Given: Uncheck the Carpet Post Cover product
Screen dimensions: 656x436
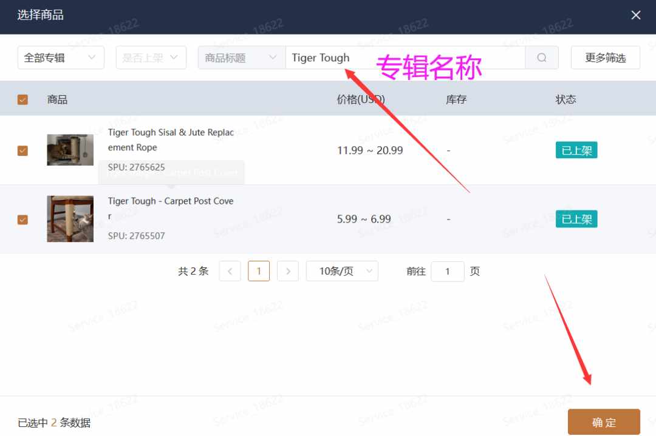Looking at the screenshot, I should (x=22, y=220).
